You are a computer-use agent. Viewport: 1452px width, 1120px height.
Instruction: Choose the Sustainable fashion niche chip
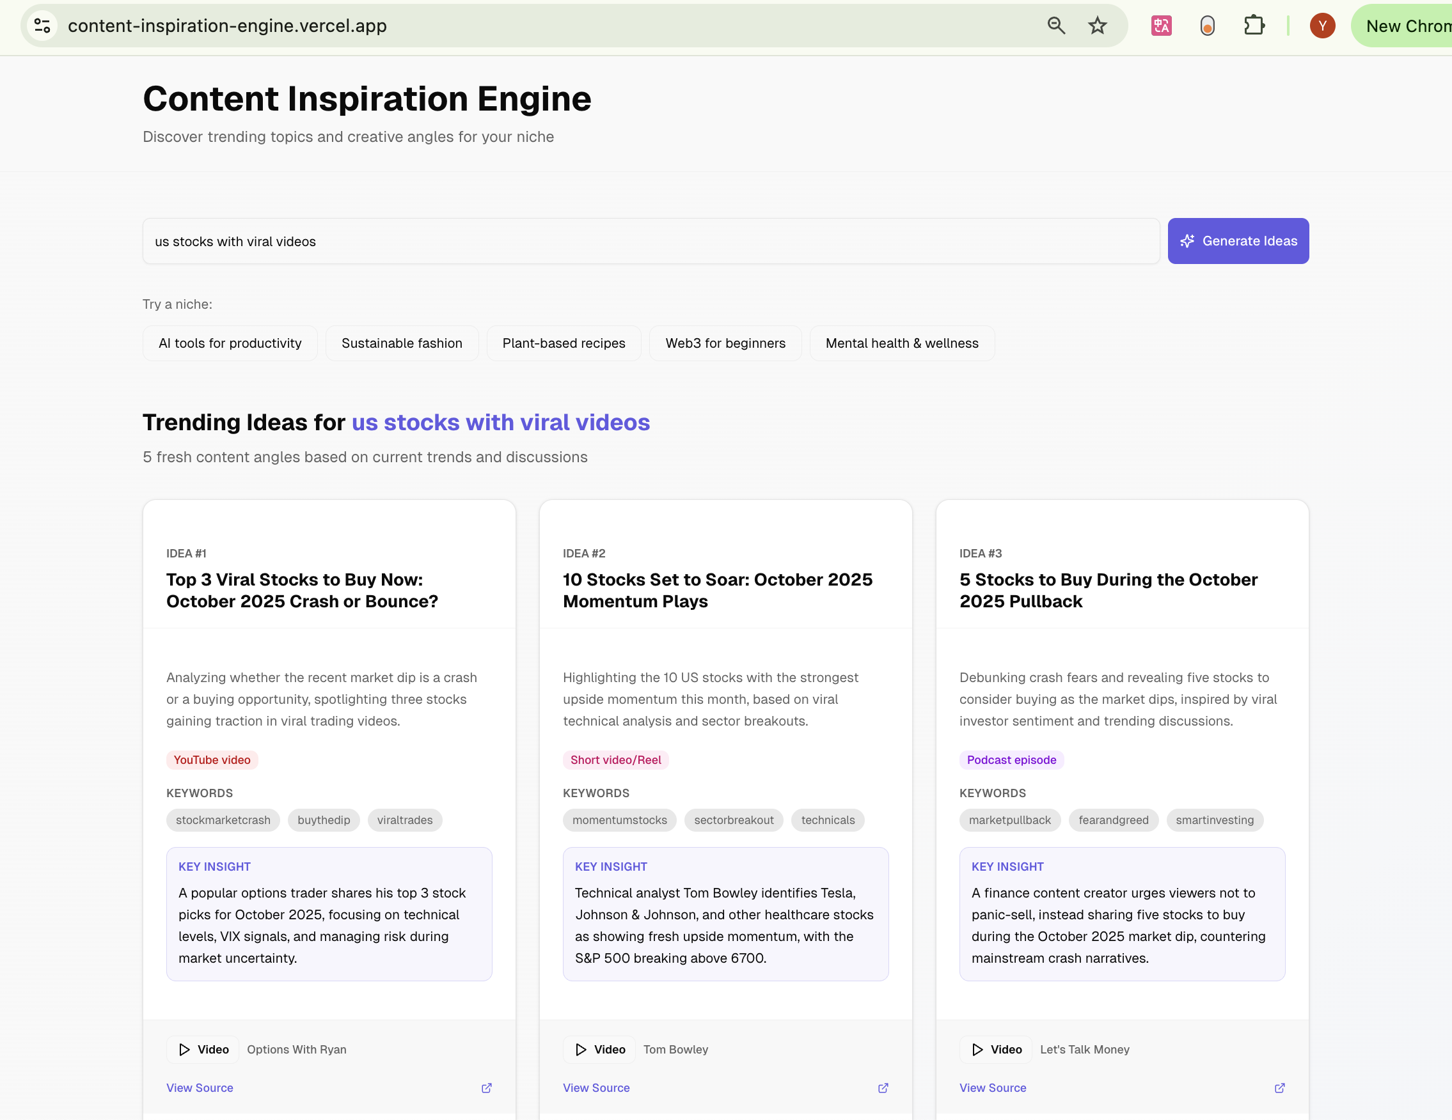pyautogui.click(x=402, y=343)
